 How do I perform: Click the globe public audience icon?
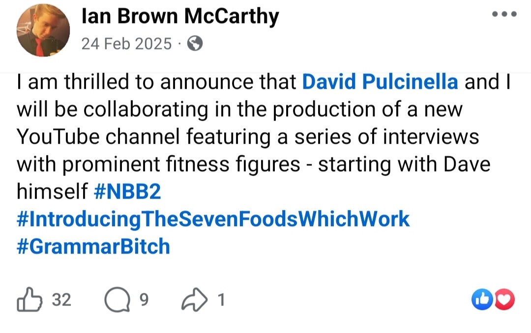click(195, 44)
